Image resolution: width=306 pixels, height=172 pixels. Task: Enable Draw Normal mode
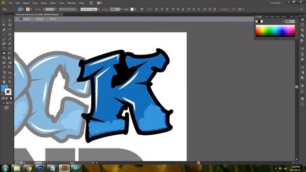(3, 103)
